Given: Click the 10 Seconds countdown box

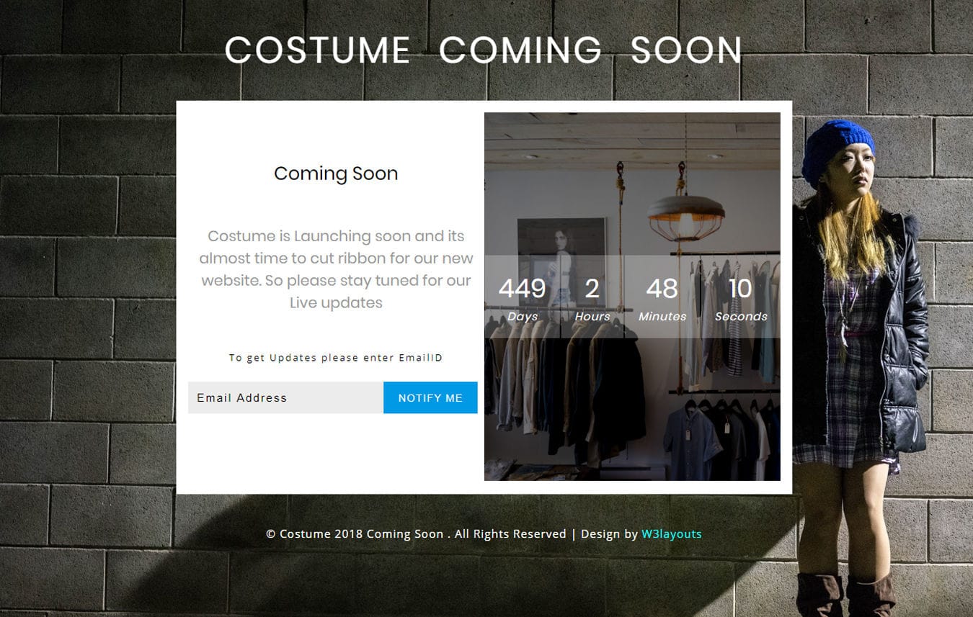Looking at the screenshot, I should 741,297.
